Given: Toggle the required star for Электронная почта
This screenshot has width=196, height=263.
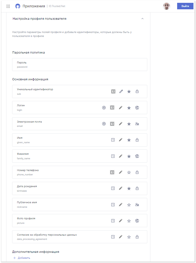Looking at the screenshot, I should pyautogui.click(x=129, y=124).
